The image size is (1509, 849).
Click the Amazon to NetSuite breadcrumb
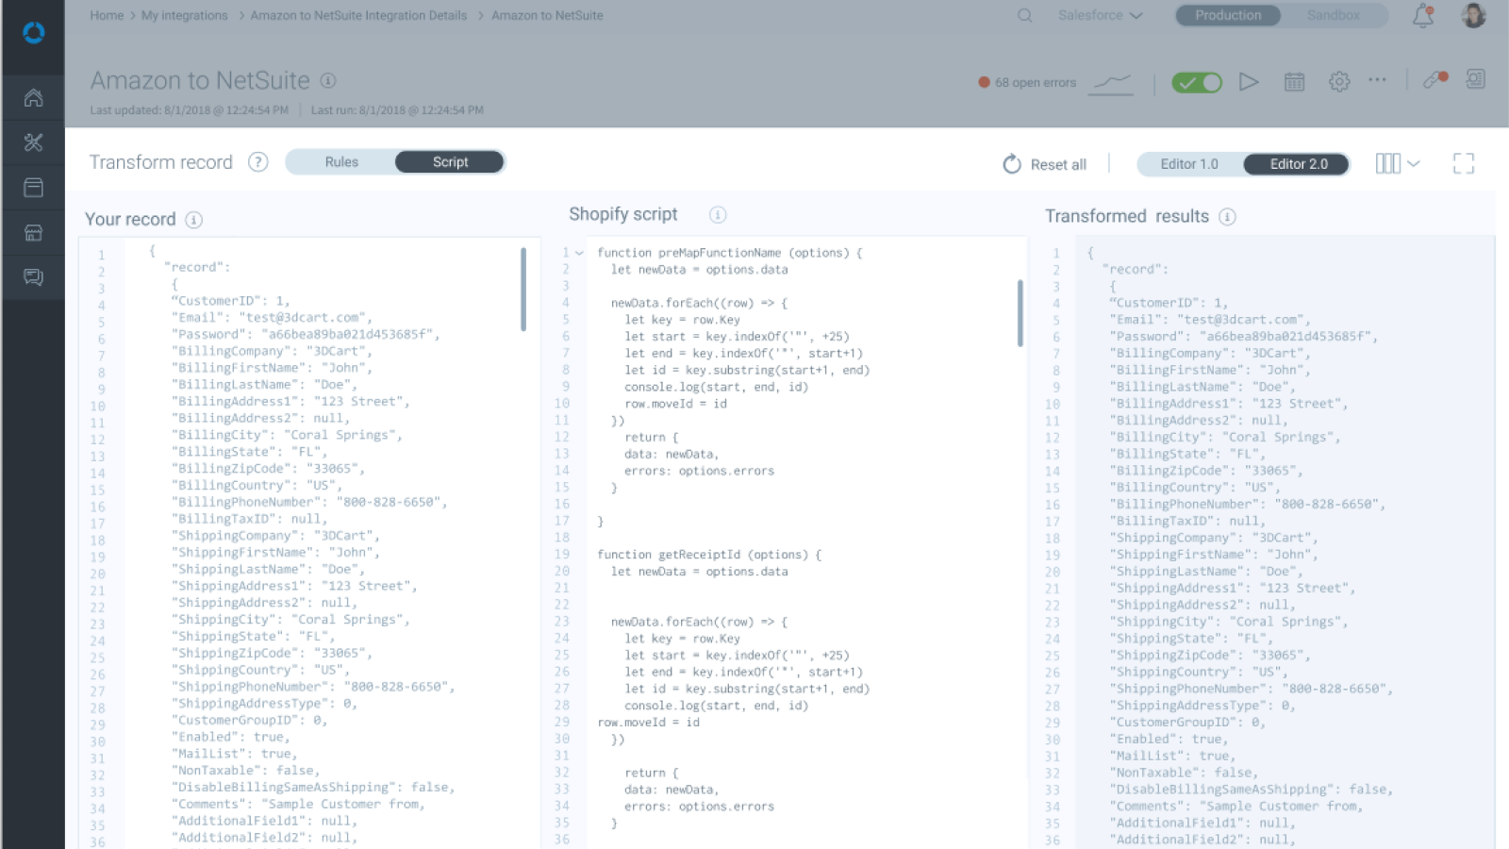click(547, 15)
